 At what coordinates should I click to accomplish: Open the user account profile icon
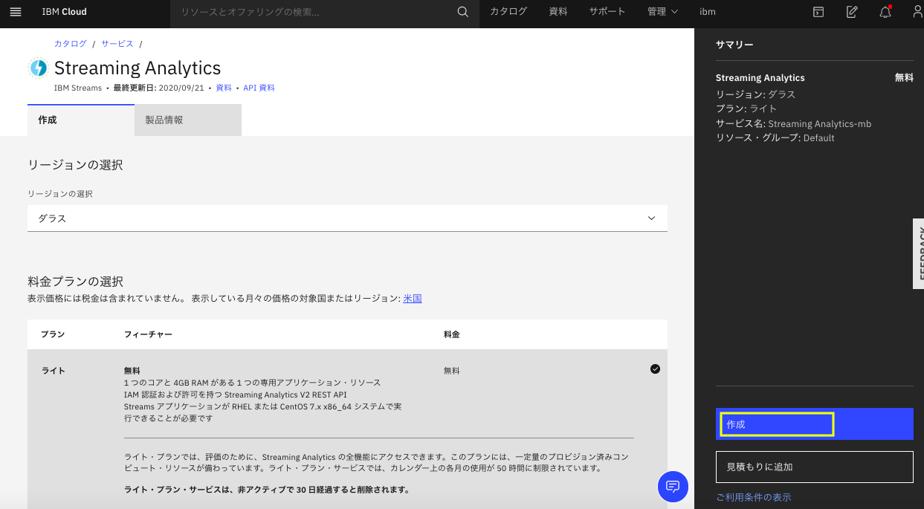(916, 13)
